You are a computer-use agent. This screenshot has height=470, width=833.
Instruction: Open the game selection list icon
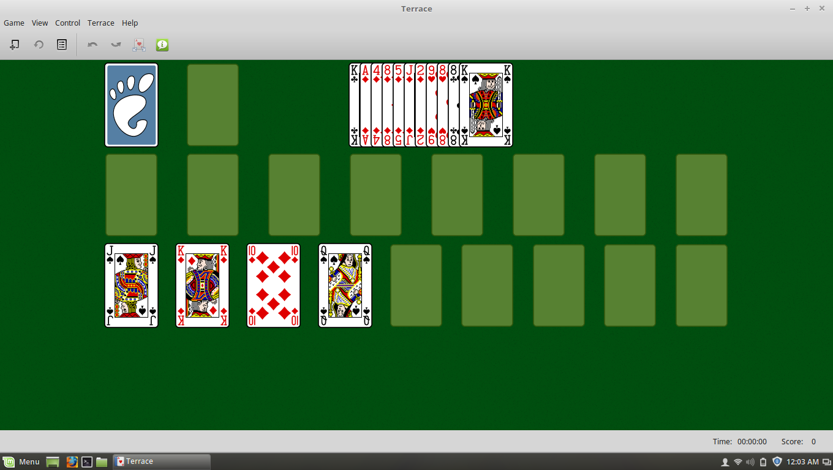[61, 44]
